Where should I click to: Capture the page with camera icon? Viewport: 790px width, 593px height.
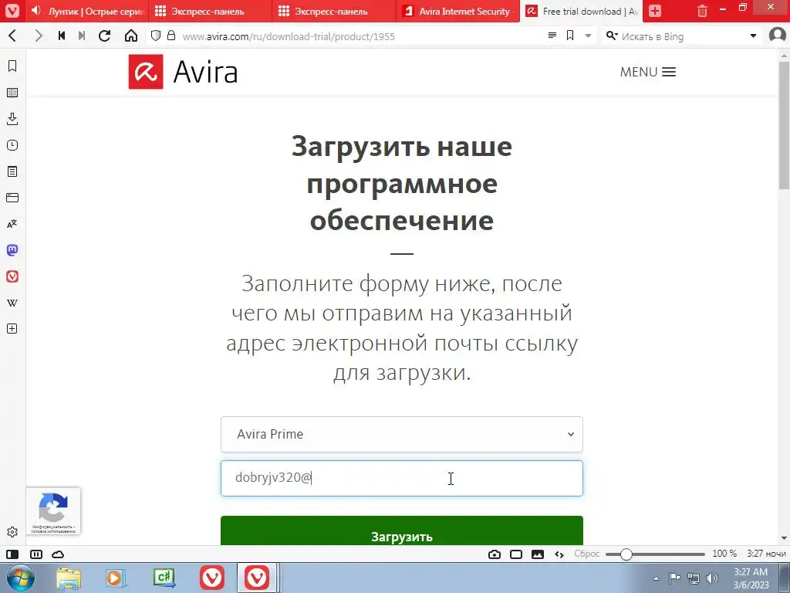click(x=495, y=554)
